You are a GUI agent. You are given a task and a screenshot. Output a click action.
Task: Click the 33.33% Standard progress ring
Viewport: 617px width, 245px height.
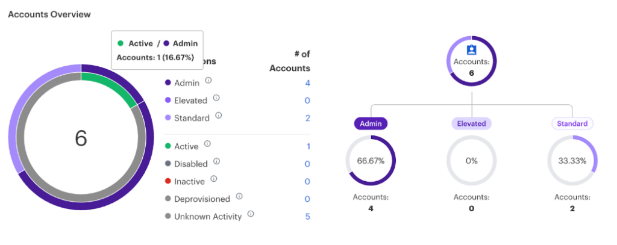(x=572, y=161)
